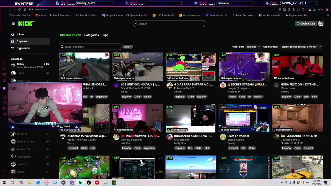The height and width of the screenshot is (186, 331).
Task: Open the Slots stream thumbnail with 18 espectadores
Action: click(x=244, y=118)
